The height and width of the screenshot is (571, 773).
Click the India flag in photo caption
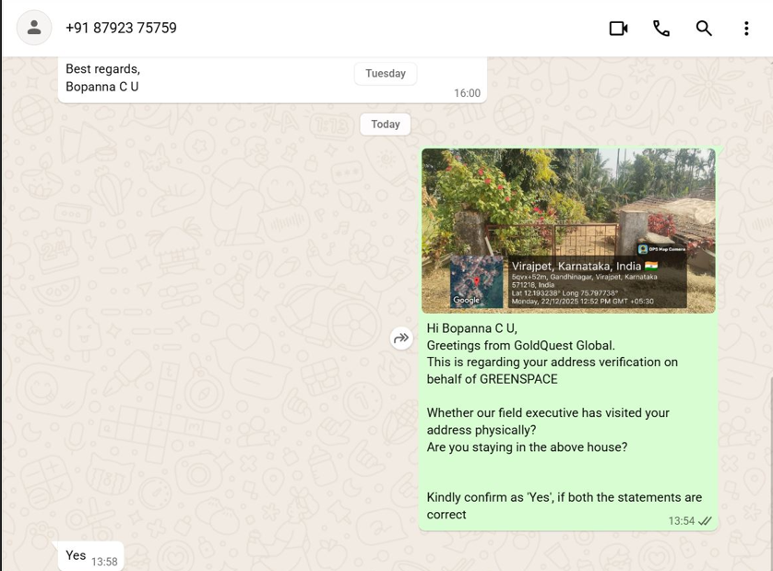[651, 266]
